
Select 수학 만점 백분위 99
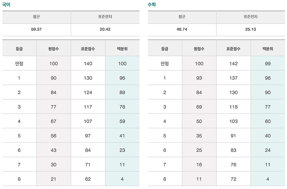tap(268, 64)
